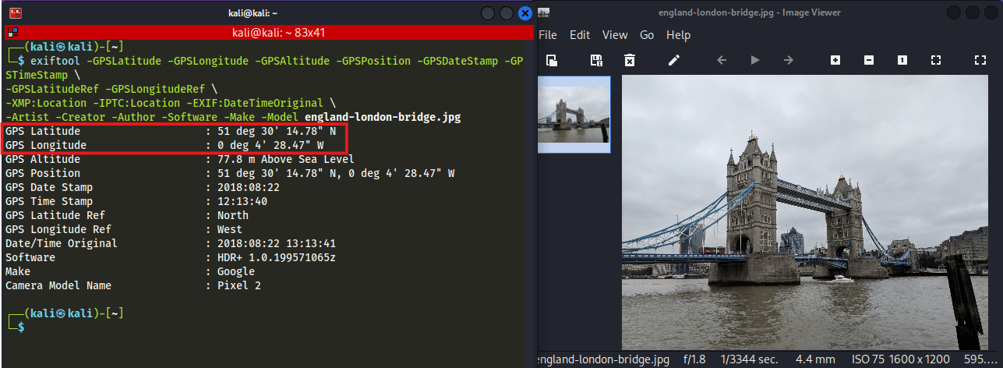Click the 'GPS Longitude Ref' West line
Image resolution: width=1003 pixels, height=368 pixels.
(x=123, y=229)
